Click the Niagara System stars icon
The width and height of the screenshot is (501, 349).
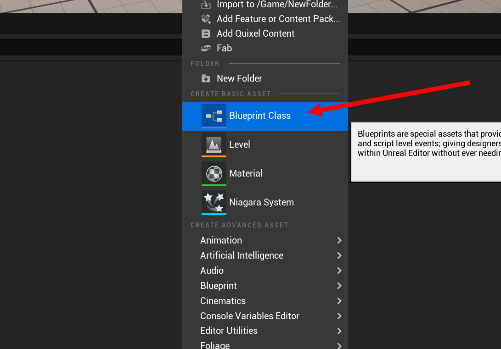[214, 203]
